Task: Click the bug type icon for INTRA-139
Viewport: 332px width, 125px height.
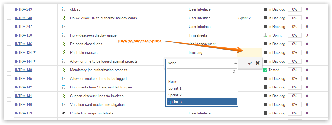Action: click(x=63, y=113)
